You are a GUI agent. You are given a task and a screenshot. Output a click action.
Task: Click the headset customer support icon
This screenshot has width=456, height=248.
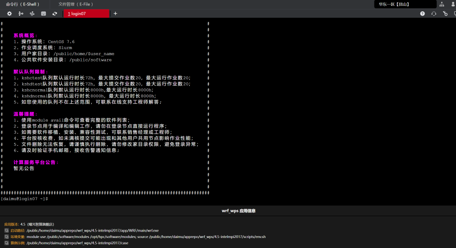(x=434, y=14)
